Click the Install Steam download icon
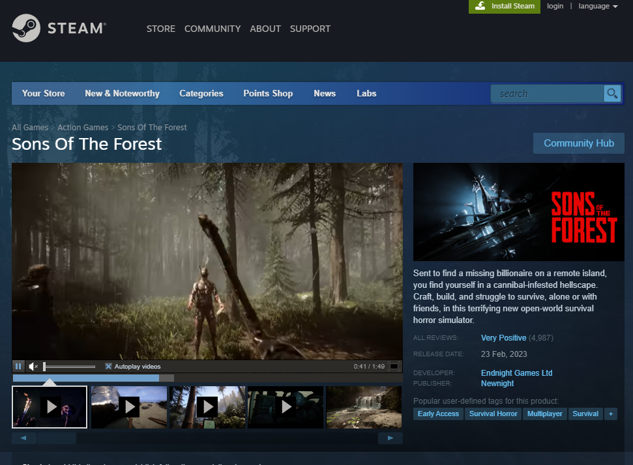The width and height of the screenshot is (633, 465). pos(480,6)
